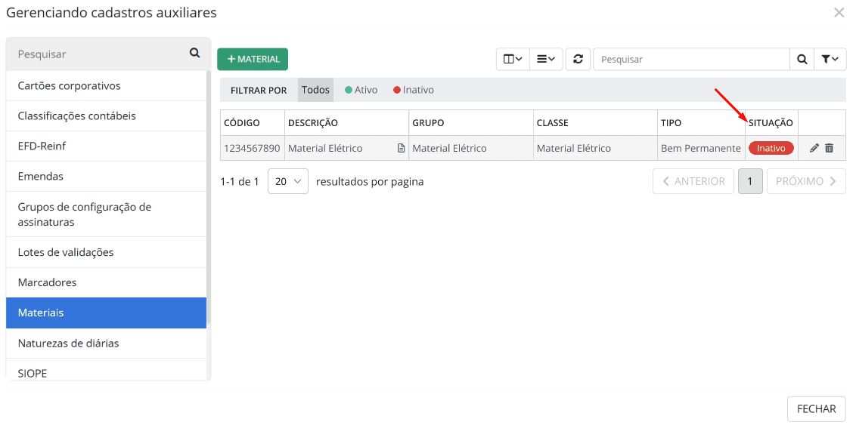This screenshot has width=853, height=425.
Task: Open the column visibility dropdown
Action: [x=513, y=59]
